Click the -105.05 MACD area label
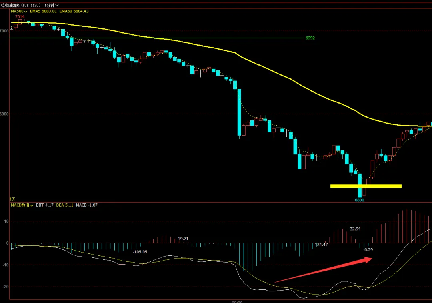 pyautogui.click(x=140, y=252)
